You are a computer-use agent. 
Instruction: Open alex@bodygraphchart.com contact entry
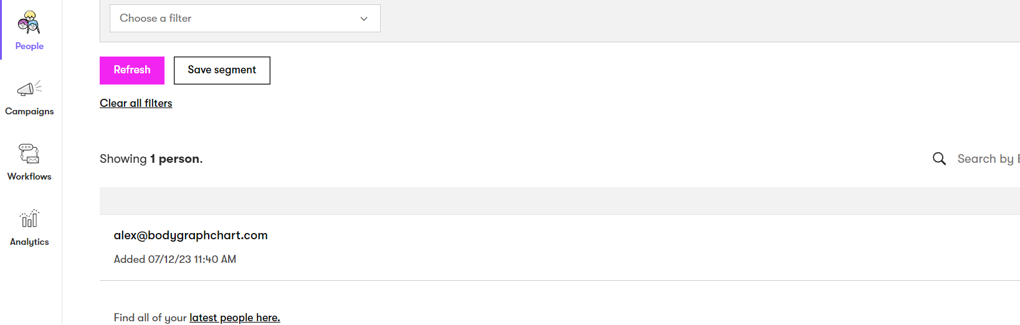191,236
